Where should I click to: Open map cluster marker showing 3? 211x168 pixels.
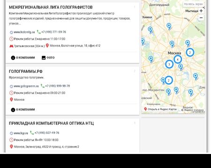(169, 64)
